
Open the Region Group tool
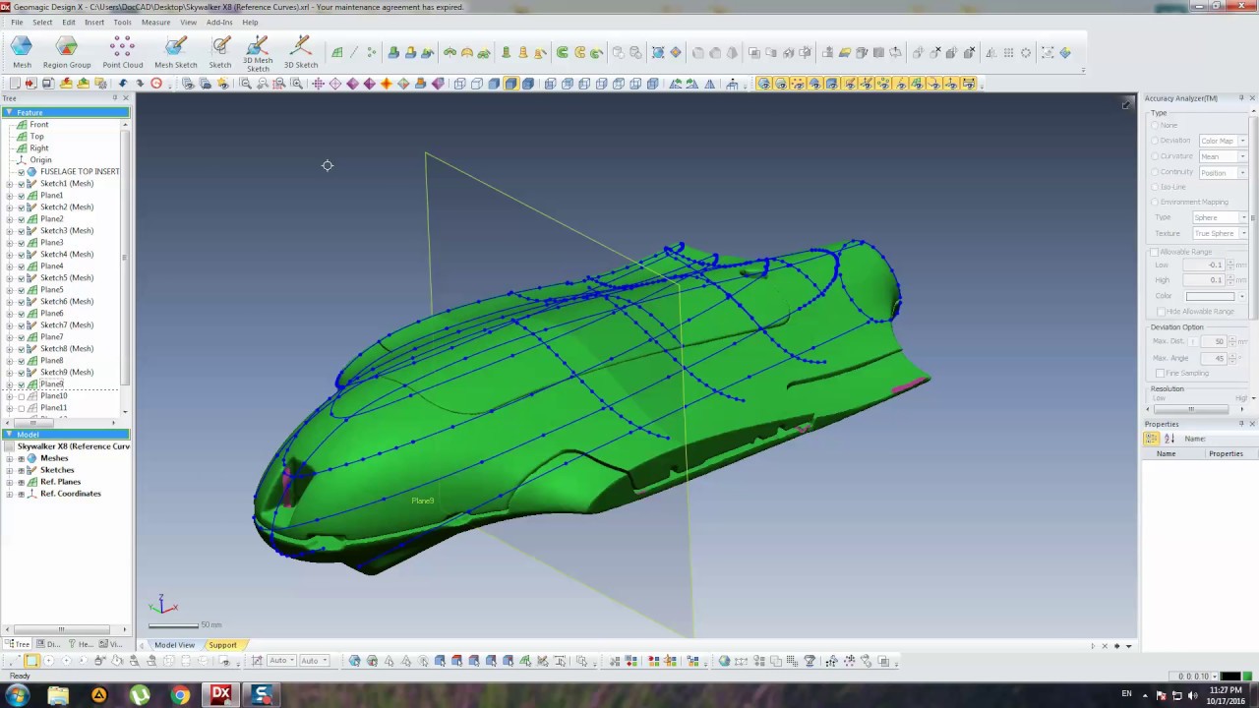coord(67,52)
